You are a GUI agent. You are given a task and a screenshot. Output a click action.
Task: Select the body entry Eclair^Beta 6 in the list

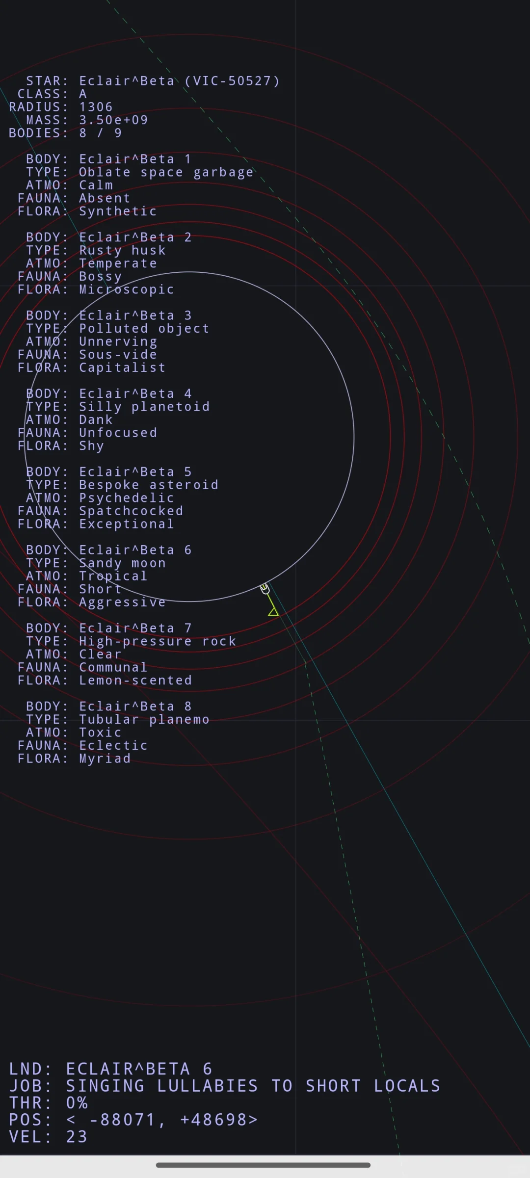(x=135, y=550)
